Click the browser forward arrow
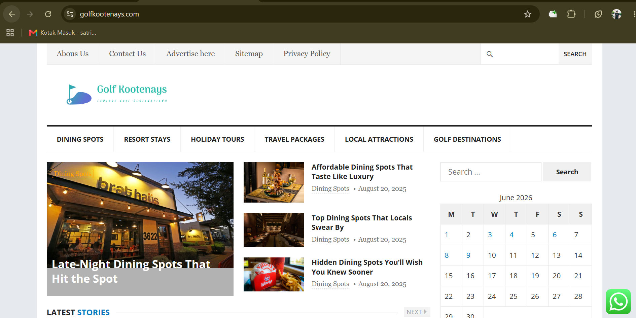Viewport: 636px width, 318px height. click(30, 14)
